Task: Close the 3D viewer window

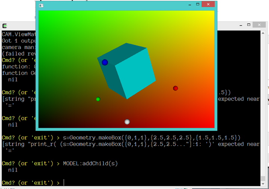Action: [208, 4]
